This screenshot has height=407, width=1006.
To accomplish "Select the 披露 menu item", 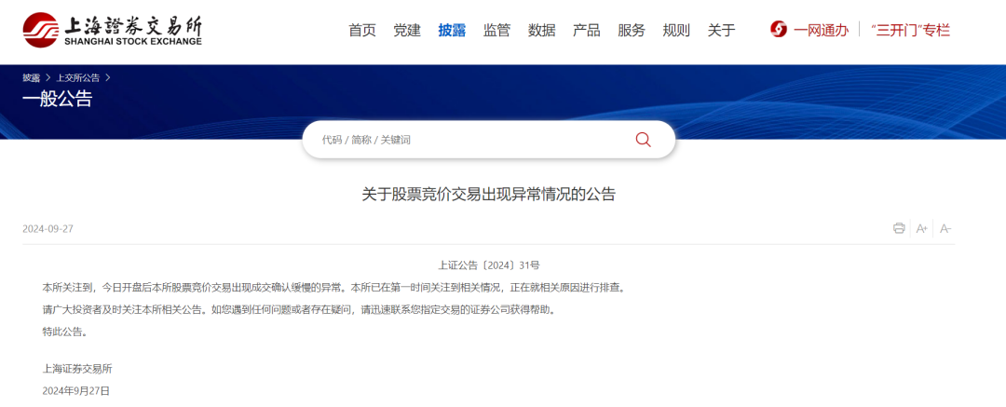I will coord(453,30).
